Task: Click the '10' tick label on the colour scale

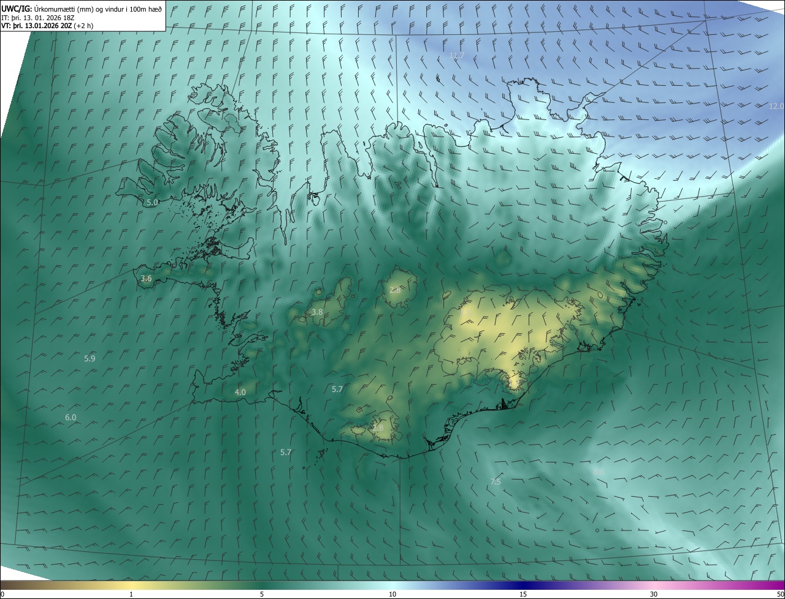Action: (392, 594)
